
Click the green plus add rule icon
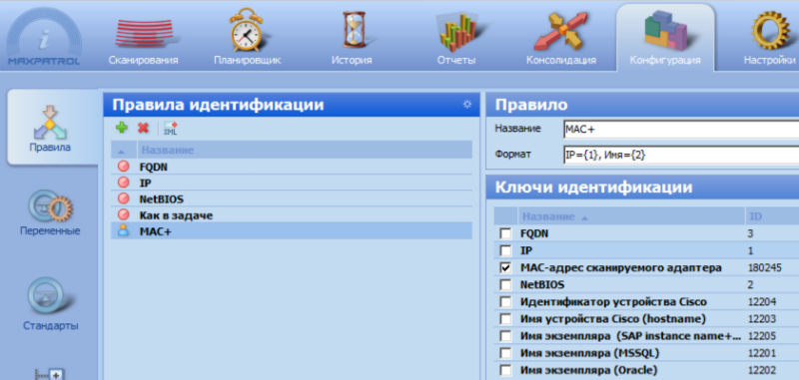click(x=122, y=128)
